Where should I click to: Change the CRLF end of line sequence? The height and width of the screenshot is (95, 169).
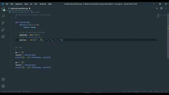tap(150, 91)
